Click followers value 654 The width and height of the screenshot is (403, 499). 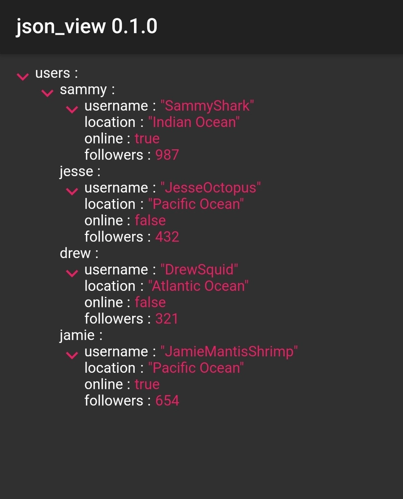(x=167, y=401)
